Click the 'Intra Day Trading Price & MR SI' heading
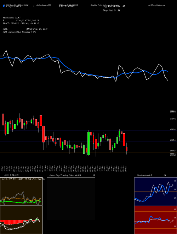 (72, 175)
